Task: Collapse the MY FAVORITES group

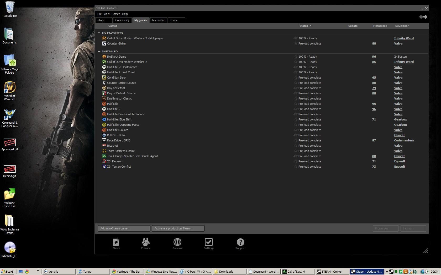Action: click(99, 33)
